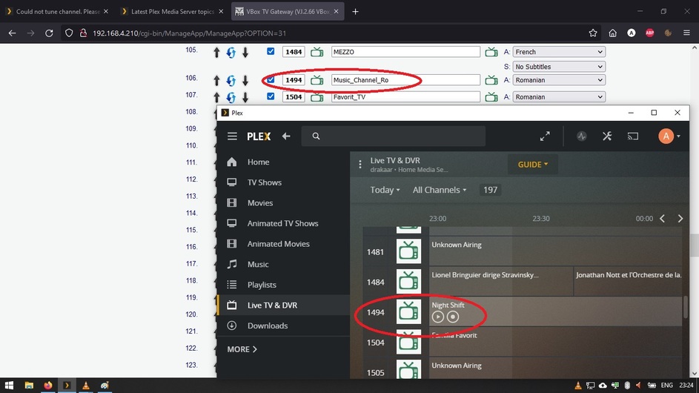Open Music_Channel_Ro Romanian audio dropdown
Image resolution: width=699 pixels, height=393 pixels.
tap(559, 80)
